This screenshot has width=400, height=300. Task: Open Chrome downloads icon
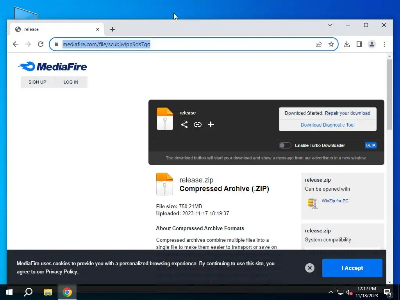[x=347, y=44]
